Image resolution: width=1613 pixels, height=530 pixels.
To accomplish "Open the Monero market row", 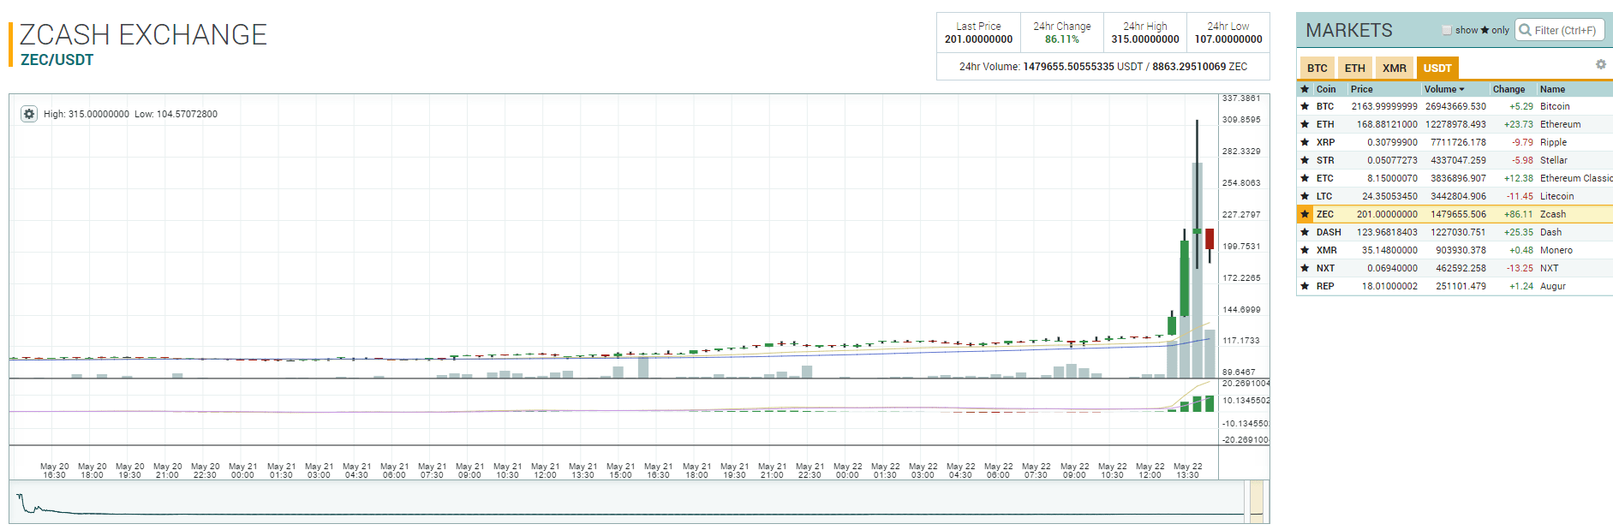I will click(x=1455, y=250).
